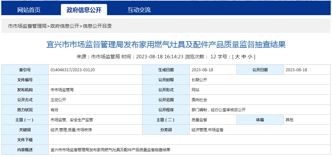This screenshot has width=332, height=157.
Task: Click the 主题（一） label cell
Action: coord(25,120)
